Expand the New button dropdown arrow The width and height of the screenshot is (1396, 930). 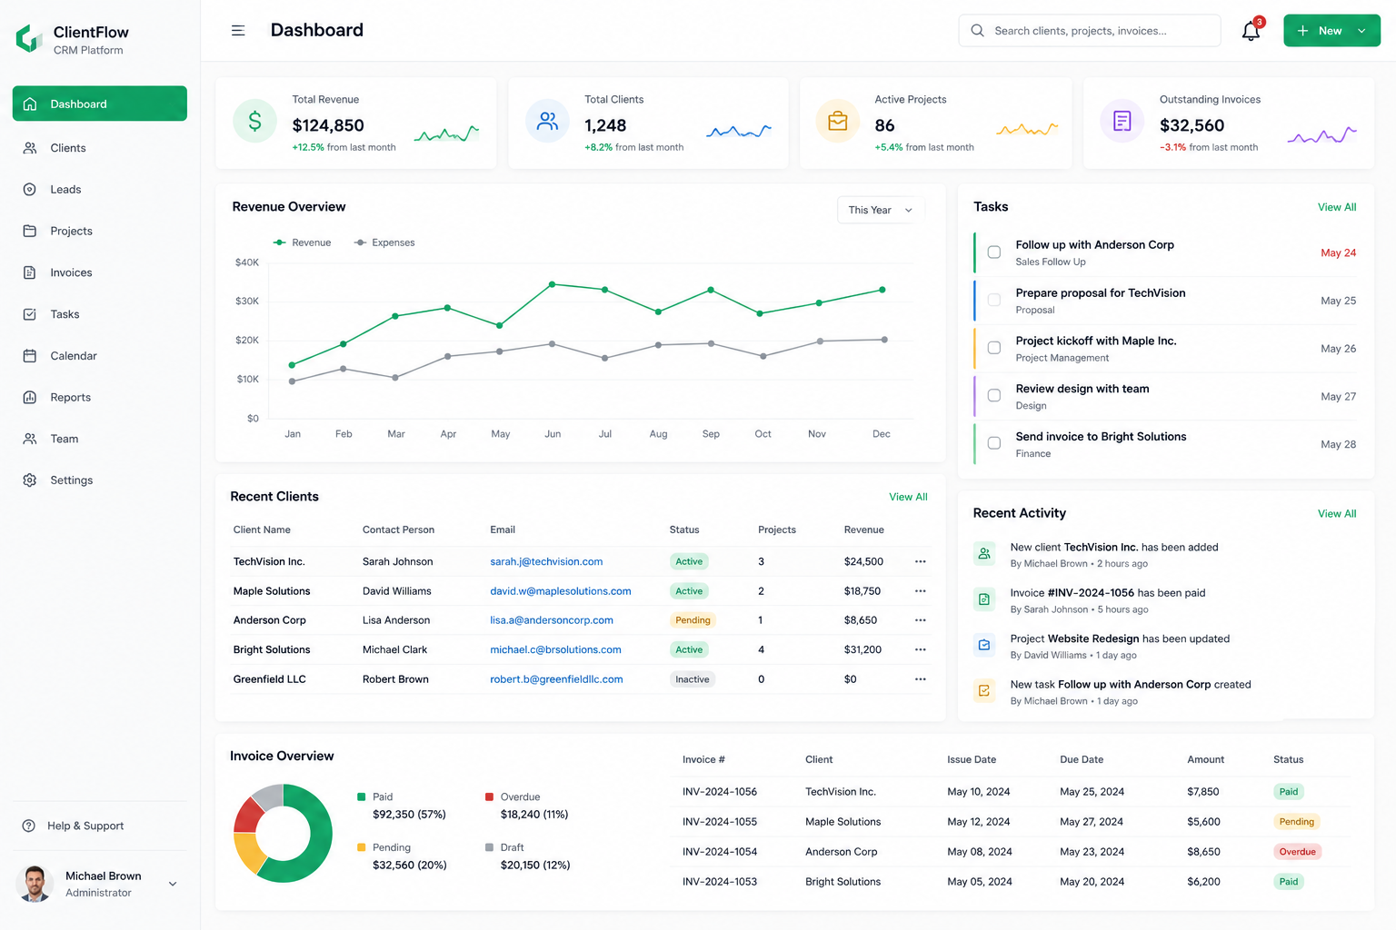coord(1361,31)
